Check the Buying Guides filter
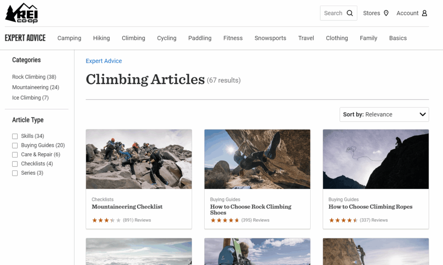The height and width of the screenshot is (265, 443). 15,145
